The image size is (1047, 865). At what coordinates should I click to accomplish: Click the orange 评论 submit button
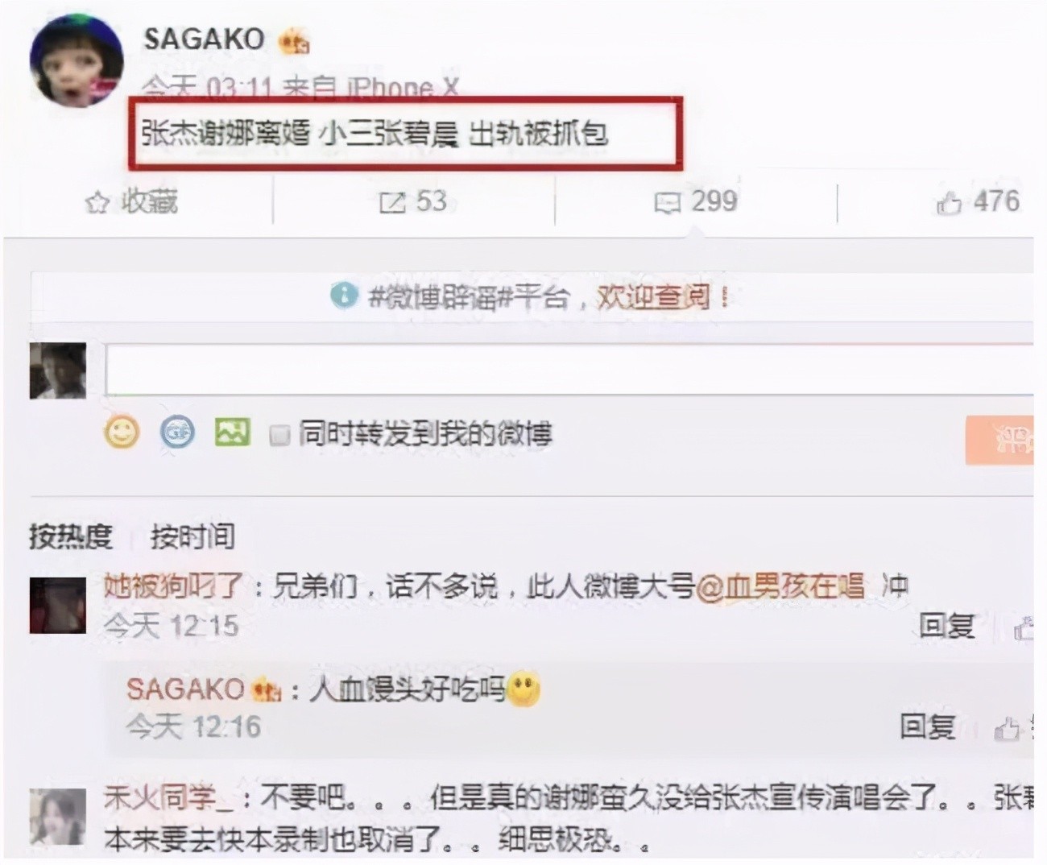click(999, 440)
